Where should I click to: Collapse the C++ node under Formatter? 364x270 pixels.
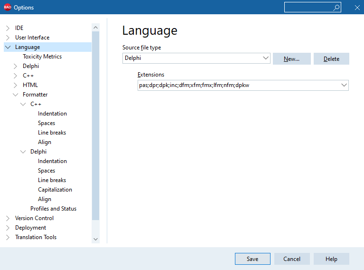pos(23,104)
